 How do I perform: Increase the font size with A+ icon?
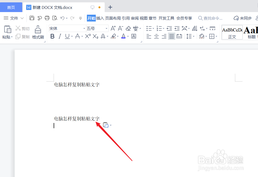[113, 28]
